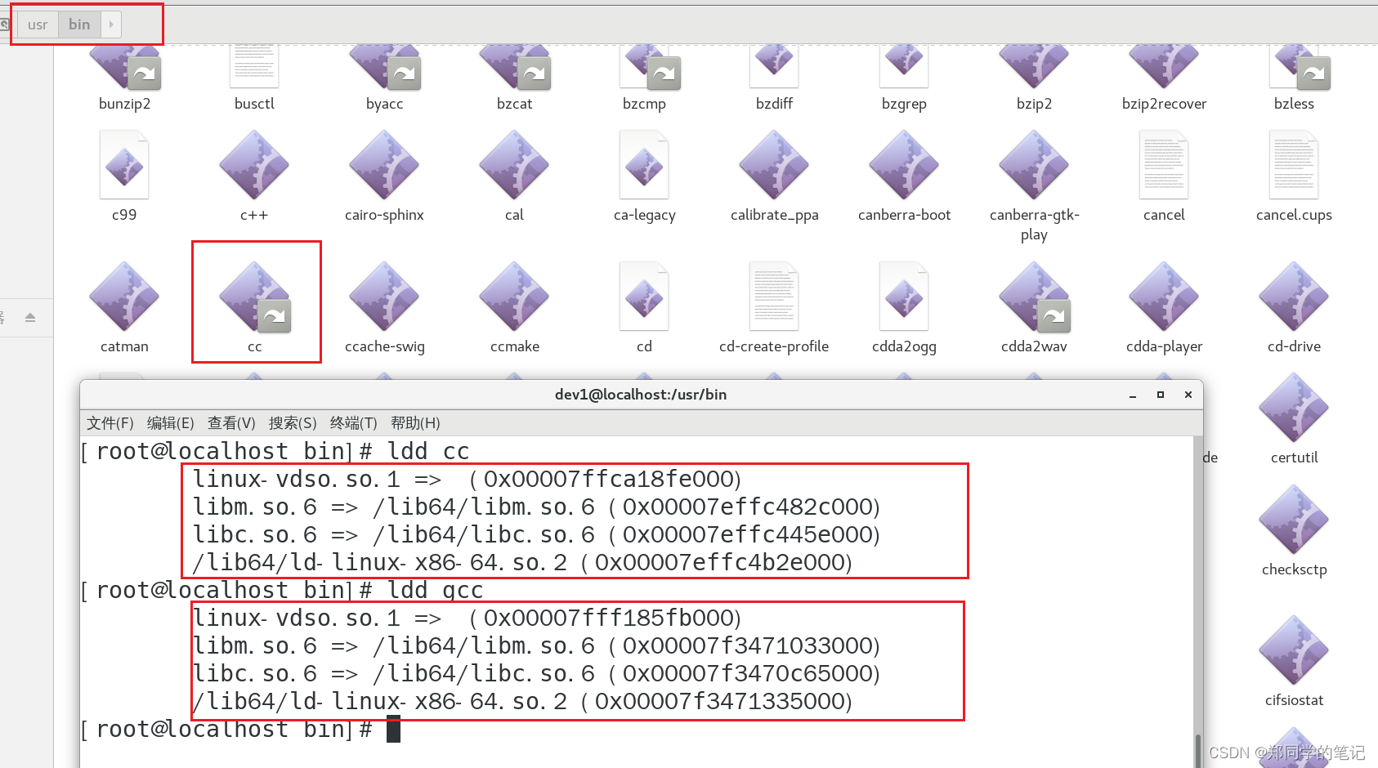Select the bzgrep file icon
Viewport: 1378px width, 768px height.
coord(904,67)
